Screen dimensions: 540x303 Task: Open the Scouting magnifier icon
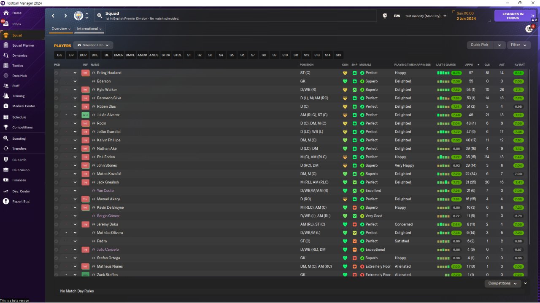6,138
